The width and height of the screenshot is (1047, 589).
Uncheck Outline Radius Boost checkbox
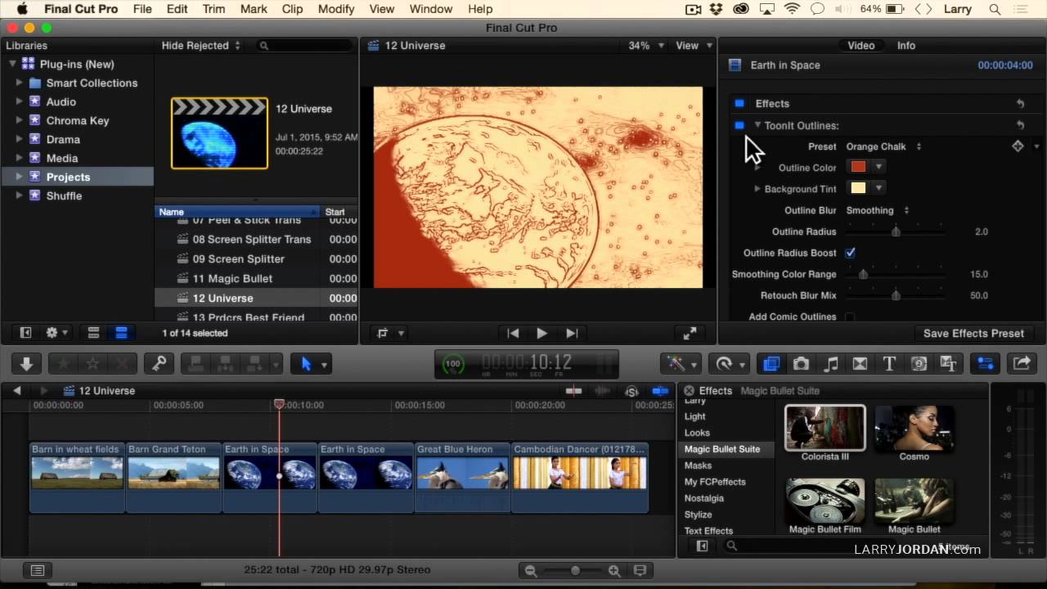(851, 253)
